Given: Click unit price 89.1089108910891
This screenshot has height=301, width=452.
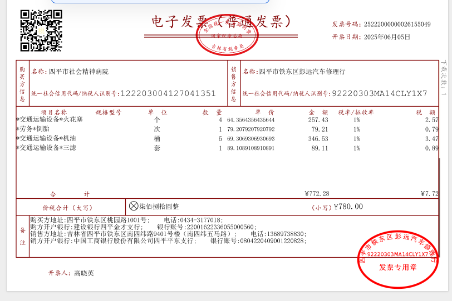Looking at the screenshot, I should [251, 148].
